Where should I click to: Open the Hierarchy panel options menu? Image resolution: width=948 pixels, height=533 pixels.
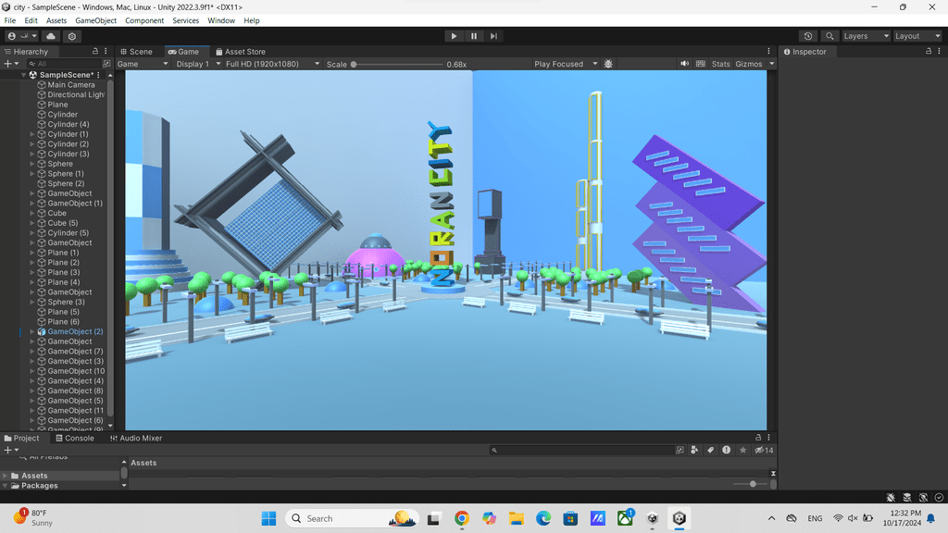click(x=106, y=52)
